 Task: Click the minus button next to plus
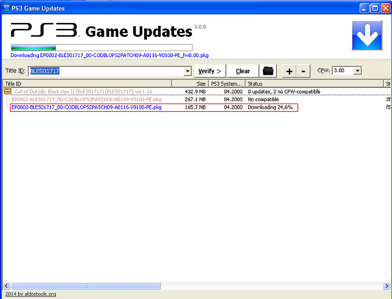click(x=303, y=71)
